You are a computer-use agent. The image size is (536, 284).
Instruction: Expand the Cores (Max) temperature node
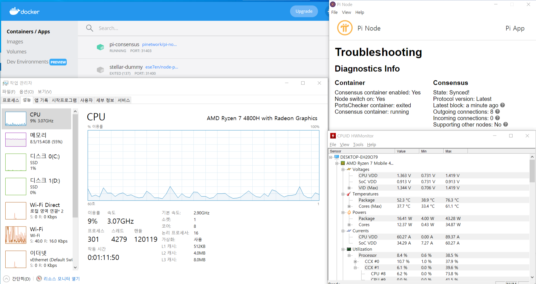pos(349,206)
